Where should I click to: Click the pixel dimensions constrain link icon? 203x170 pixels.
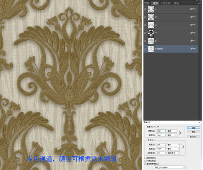pyautogui.click(x=181, y=133)
